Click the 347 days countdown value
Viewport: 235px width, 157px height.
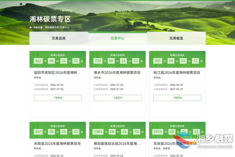pyautogui.click(x=38, y=132)
